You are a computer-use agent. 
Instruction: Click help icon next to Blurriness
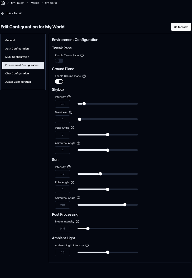(x=71, y=112)
